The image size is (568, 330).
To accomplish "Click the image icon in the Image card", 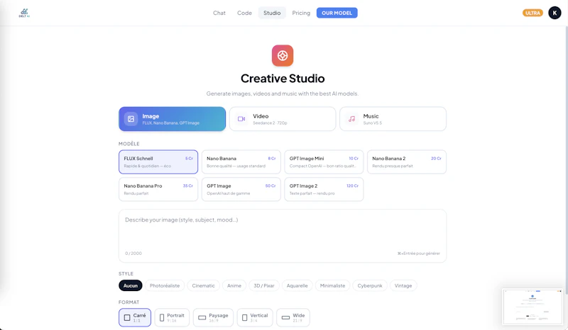I will tap(131, 119).
